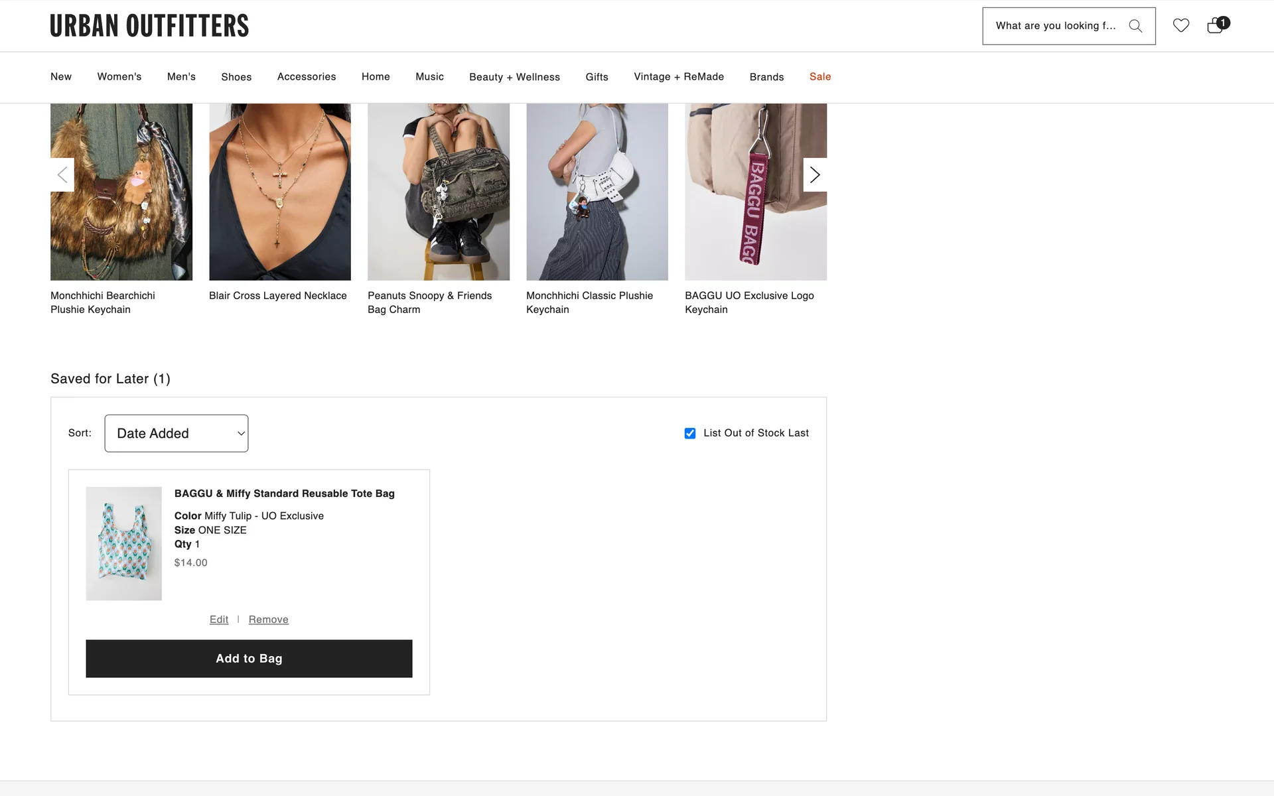Image resolution: width=1274 pixels, height=796 pixels.
Task: Open the Date Added sort dropdown
Action: click(x=177, y=433)
